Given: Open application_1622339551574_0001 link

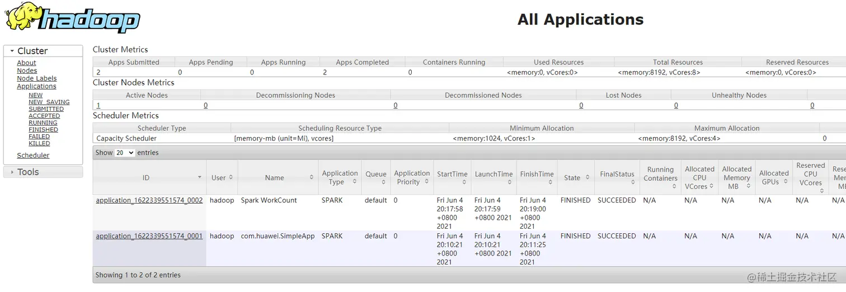Looking at the screenshot, I should tap(149, 236).
